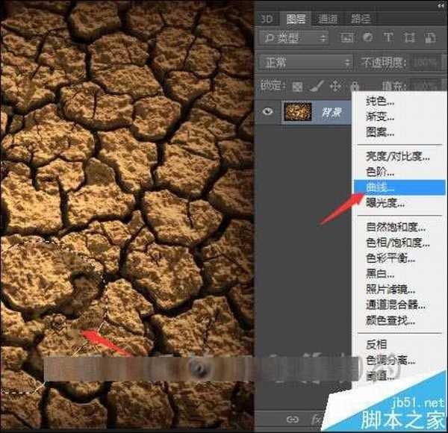Click the type layer filter icon
The image size is (448, 433).
pos(388,37)
